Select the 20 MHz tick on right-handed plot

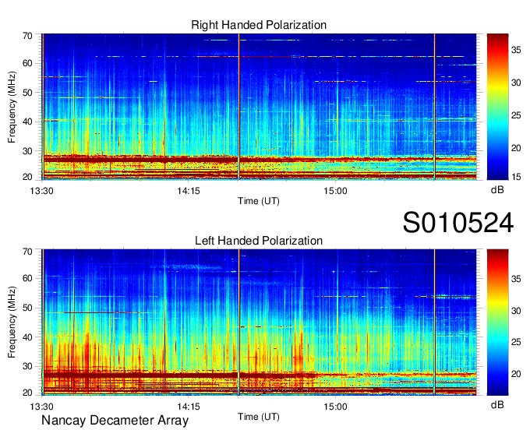[x=27, y=177]
